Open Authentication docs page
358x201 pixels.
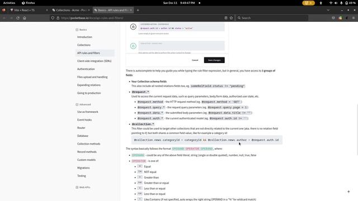coord(86,69)
